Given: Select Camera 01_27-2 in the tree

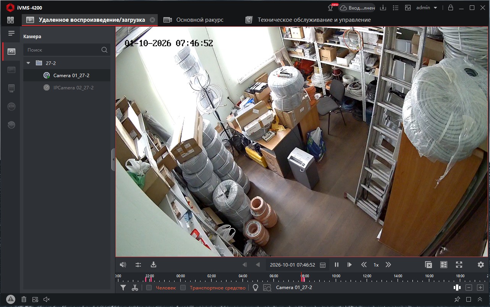Looking at the screenshot, I should click(x=67, y=76).
